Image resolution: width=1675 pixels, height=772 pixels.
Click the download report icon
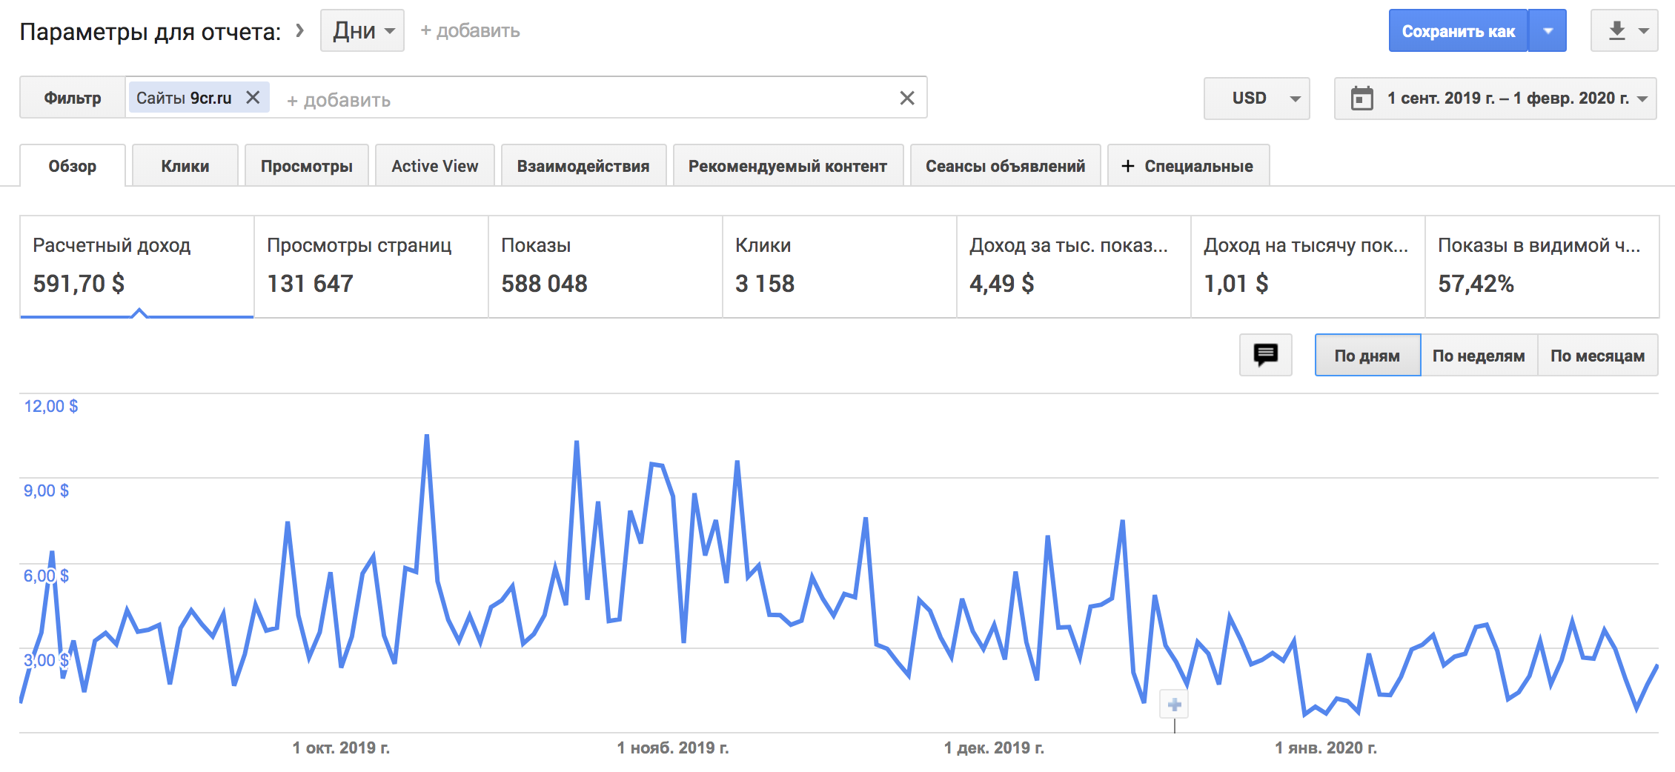click(1616, 31)
